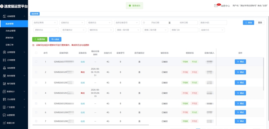
Task: Open the 搜索二级代理 dropdown
Action: point(155,30)
